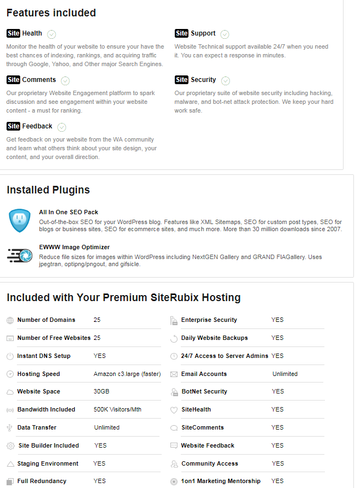Screen dimensions: 355x488
Task: Click the heart icon next to SiteHealth
Action: click(x=174, y=410)
